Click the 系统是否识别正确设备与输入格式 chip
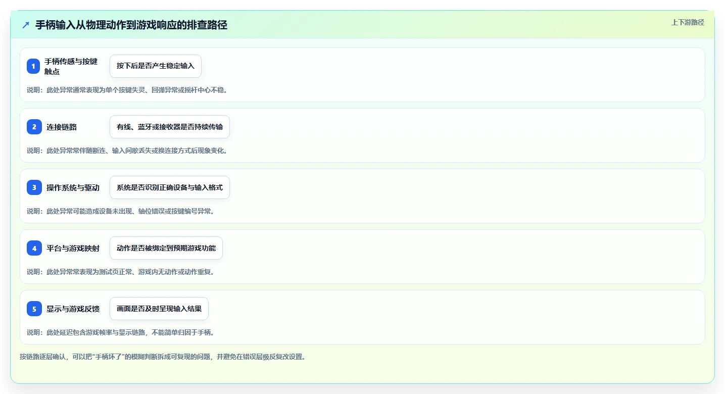 (170, 187)
